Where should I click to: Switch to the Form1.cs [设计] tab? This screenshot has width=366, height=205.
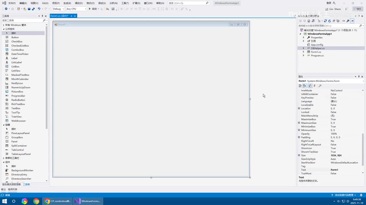(59, 16)
